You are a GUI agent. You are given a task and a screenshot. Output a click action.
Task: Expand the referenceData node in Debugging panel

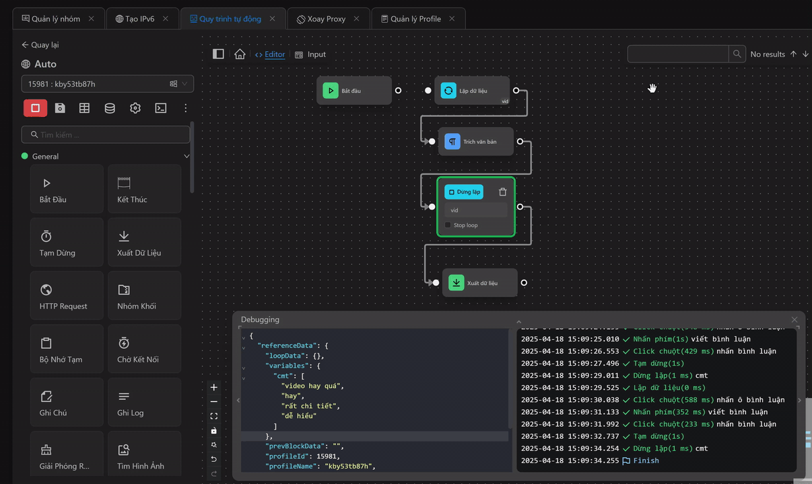[244, 345]
